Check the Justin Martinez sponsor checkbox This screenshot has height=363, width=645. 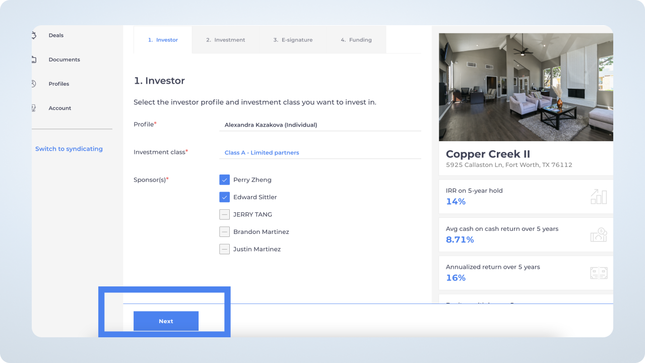pyautogui.click(x=225, y=249)
